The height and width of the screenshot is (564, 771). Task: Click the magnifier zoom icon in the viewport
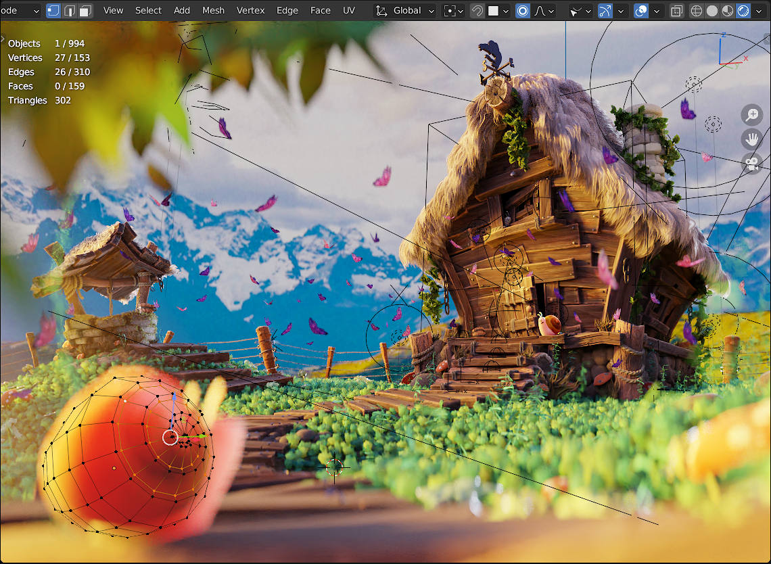pyautogui.click(x=751, y=114)
